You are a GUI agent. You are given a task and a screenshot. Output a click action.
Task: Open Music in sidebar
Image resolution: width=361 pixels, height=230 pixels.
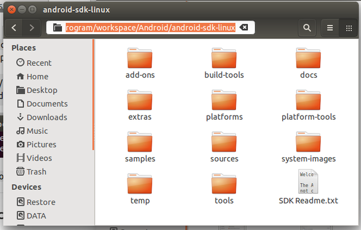(x=32, y=131)
